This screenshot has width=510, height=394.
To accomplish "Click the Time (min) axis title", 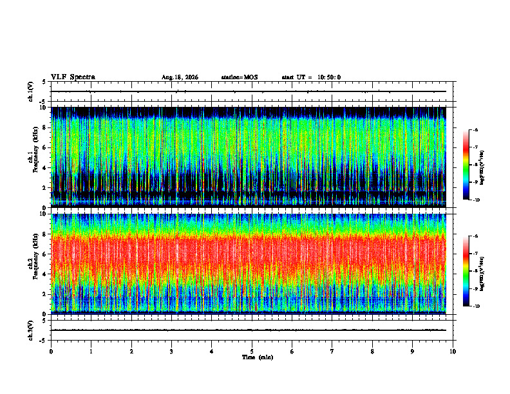I will (x=258, y=357).
